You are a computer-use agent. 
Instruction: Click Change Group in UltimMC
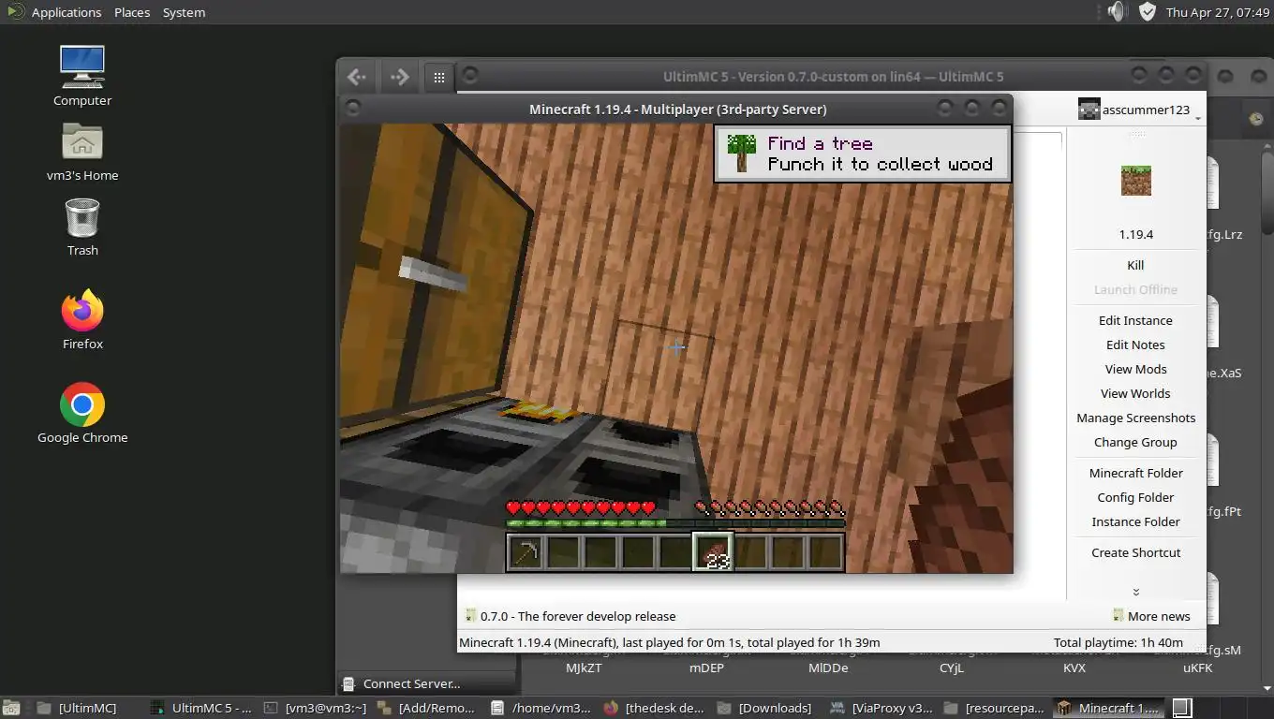1135,442
